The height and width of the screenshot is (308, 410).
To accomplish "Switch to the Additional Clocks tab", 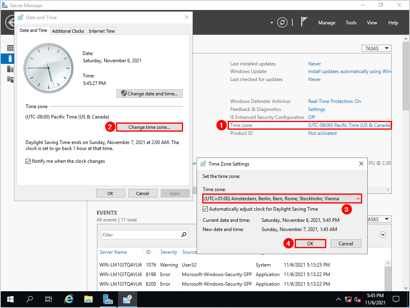I will tap(68, 31).
